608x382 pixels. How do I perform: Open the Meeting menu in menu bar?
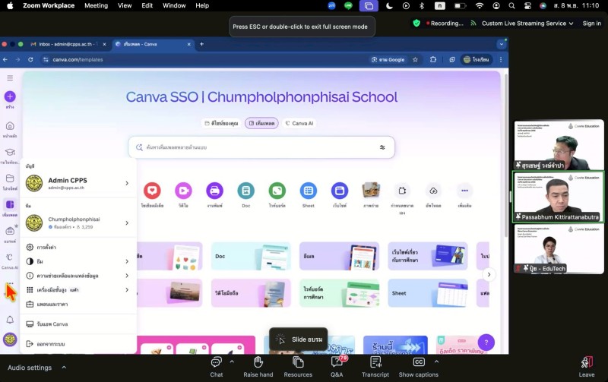click(96, 5)
